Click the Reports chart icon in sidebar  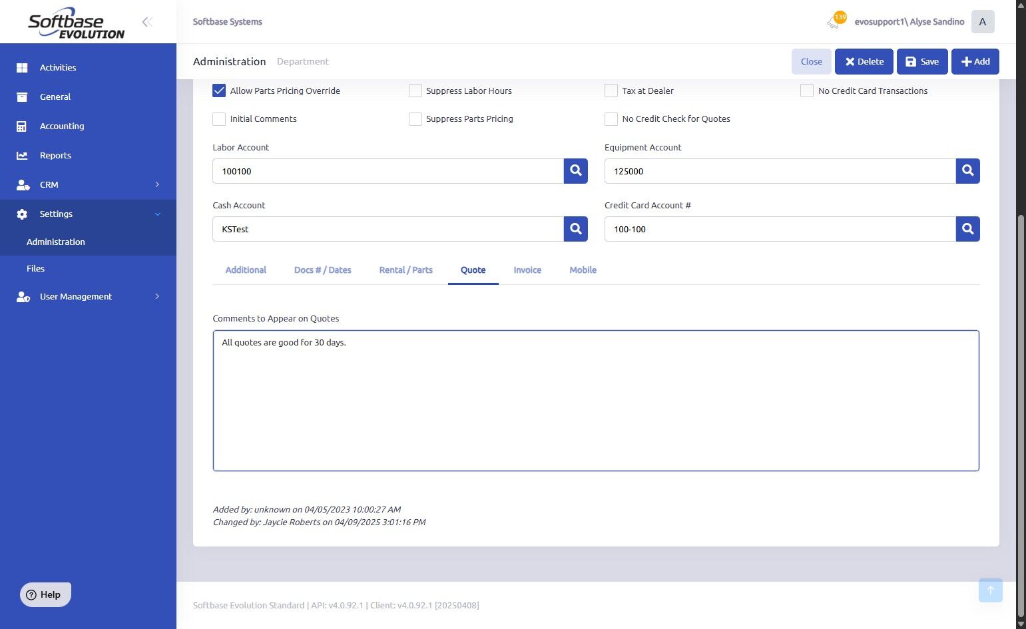click(x=22, y=155)
